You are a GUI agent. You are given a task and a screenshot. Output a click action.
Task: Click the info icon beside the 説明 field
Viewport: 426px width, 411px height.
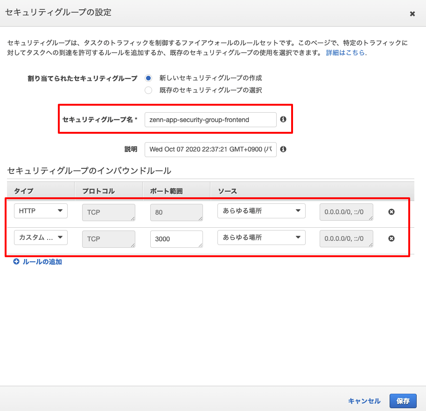(283, 149)
